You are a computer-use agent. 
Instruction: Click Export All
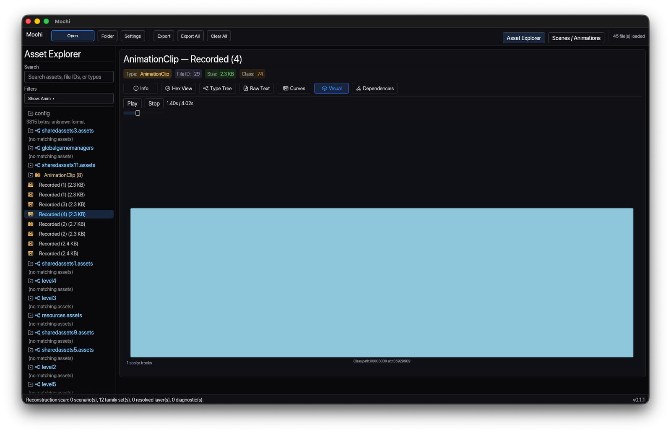point(190,36)
